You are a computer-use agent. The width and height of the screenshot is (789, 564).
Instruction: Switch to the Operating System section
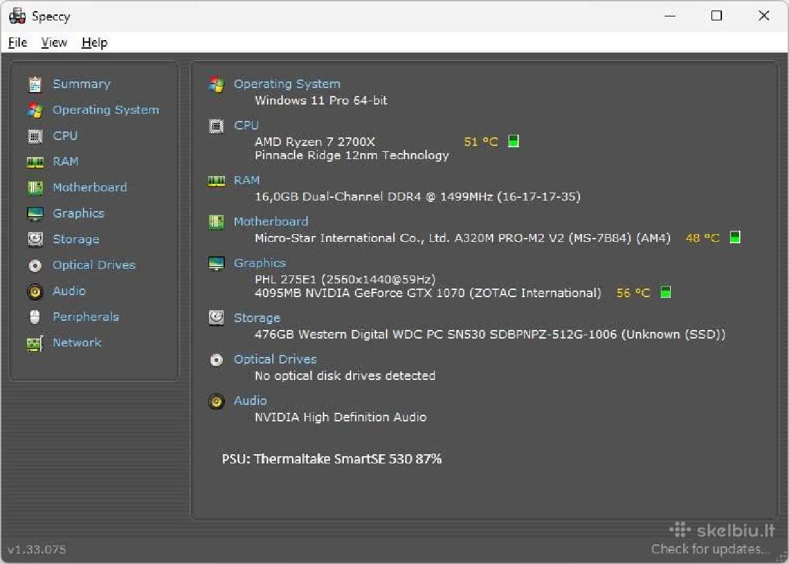pos(106,110)
